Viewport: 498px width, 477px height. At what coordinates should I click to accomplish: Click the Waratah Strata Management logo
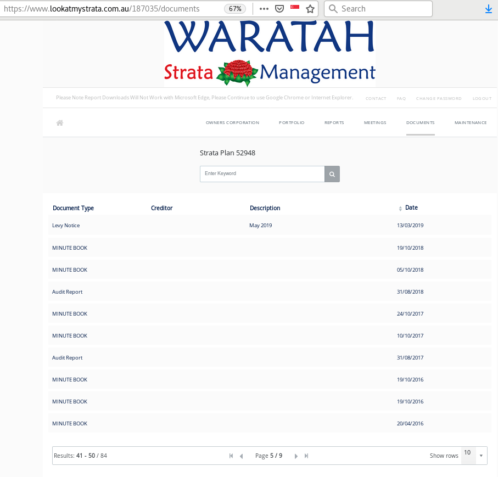pos(270,54)
